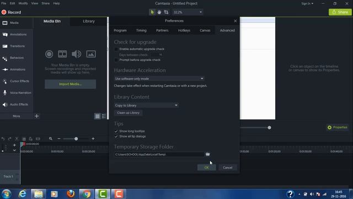Enable automatic upgrade check checkbox
Image resolution: width=353 pixels, height=199 pixels.
pyautogui.click(x=116, y=49)
